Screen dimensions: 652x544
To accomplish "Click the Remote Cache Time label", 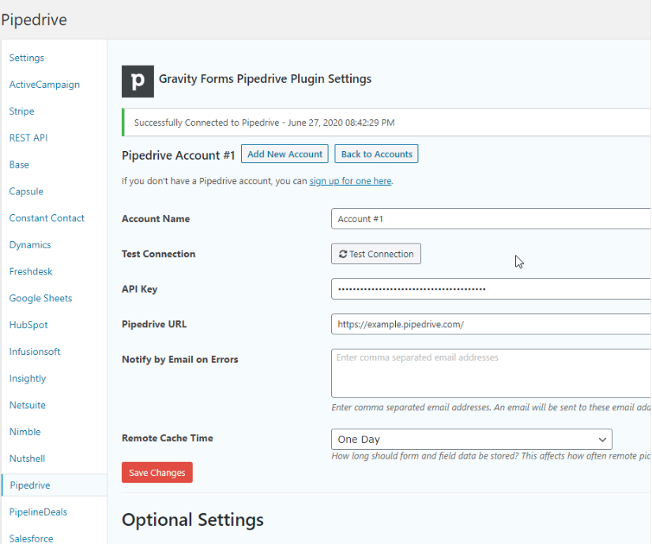I will 168,438.
